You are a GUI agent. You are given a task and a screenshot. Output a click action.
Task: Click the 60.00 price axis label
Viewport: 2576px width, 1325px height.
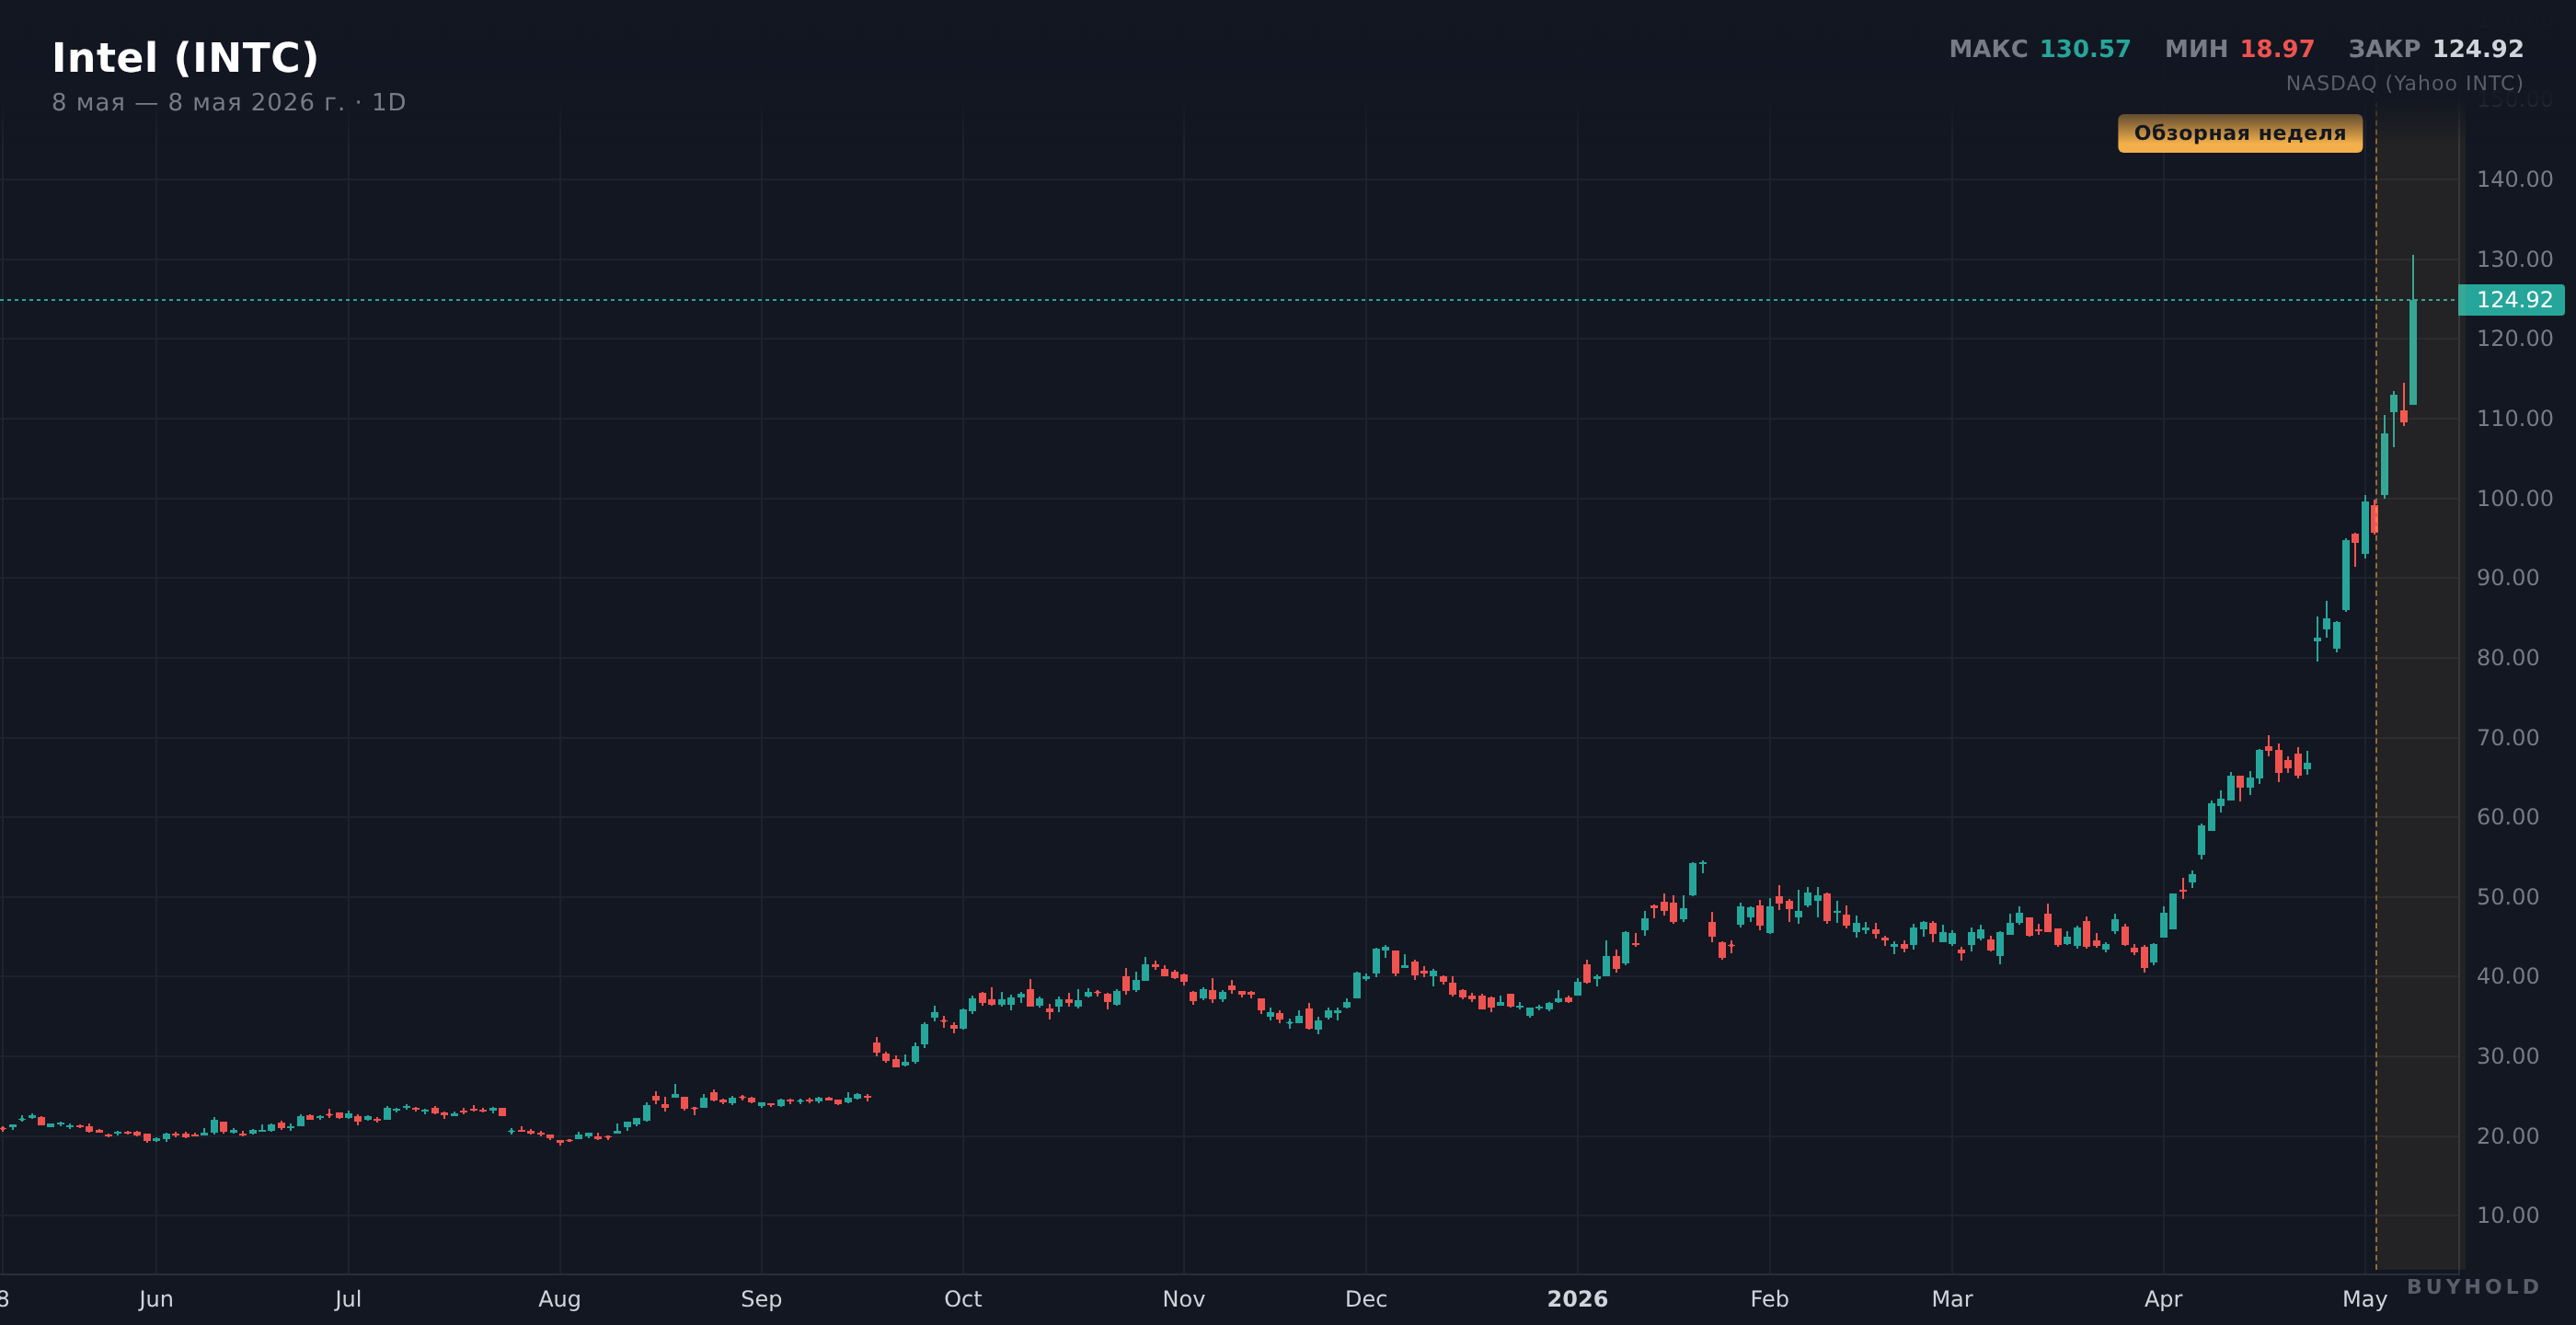(x=2507, y=816)
